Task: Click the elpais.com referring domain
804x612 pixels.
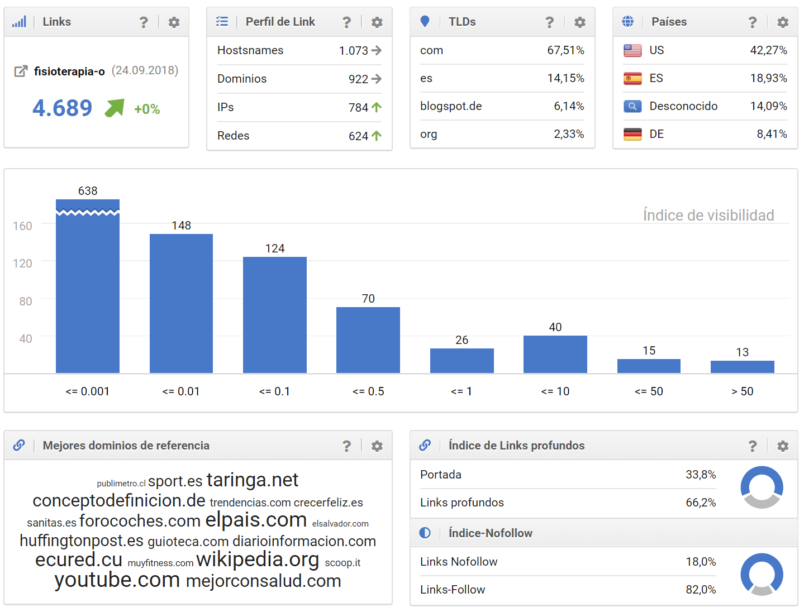Action: (x=256, y=520)
